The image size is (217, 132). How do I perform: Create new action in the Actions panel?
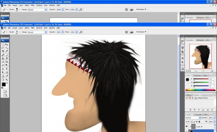click(208, 110)
